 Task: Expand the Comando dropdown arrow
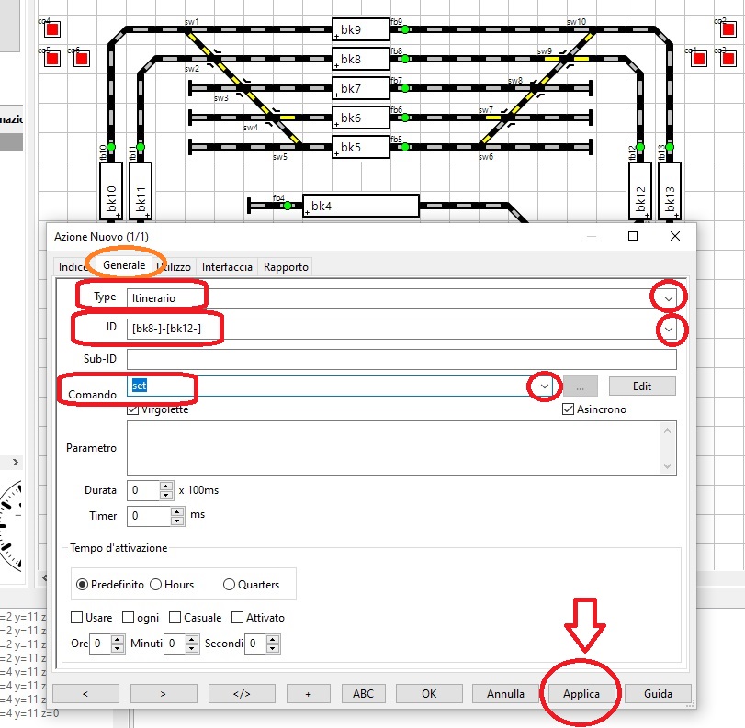pyautogui.click(x=545, y=386)
